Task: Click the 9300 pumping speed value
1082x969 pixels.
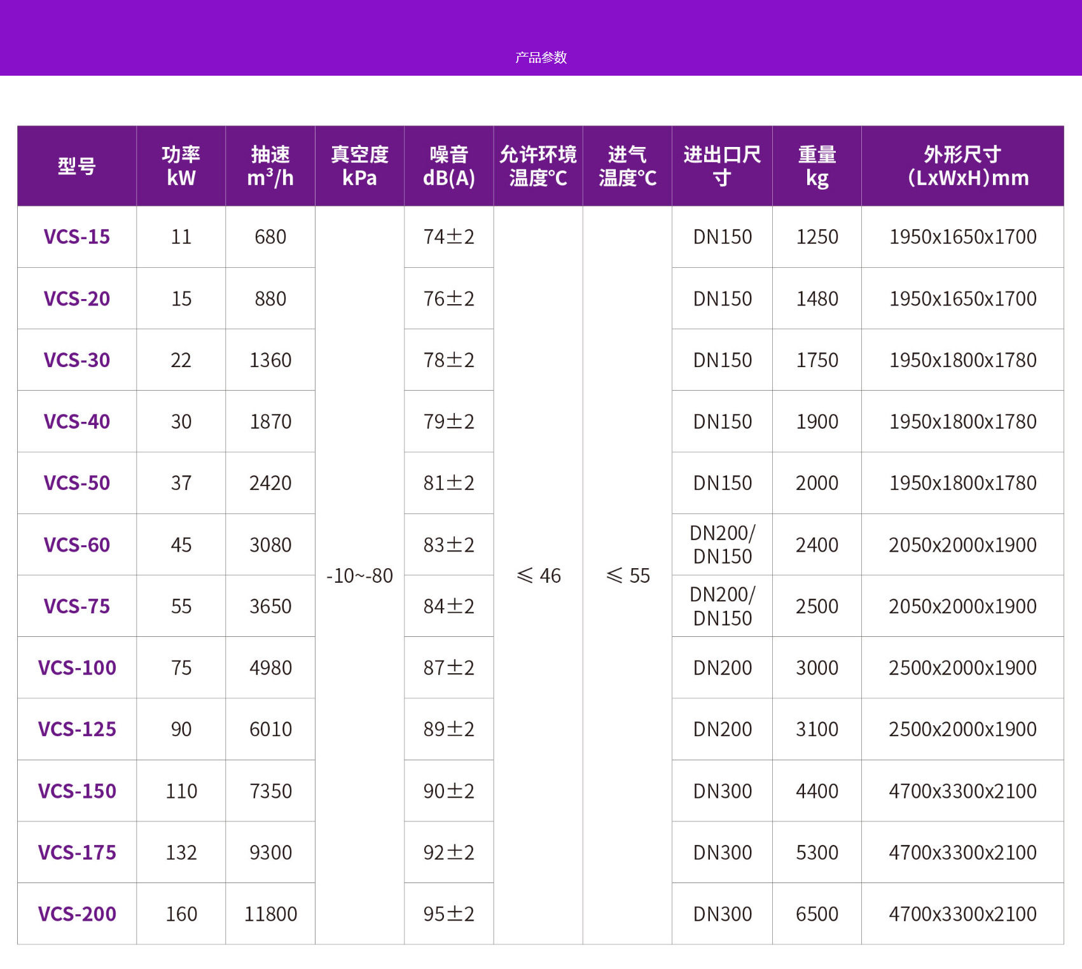Action: (x=270, y=853)
